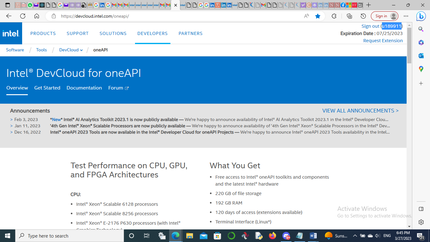Open the volume slider from the speaker icon
The image size is (430, 242).
(x=377, y=236)
